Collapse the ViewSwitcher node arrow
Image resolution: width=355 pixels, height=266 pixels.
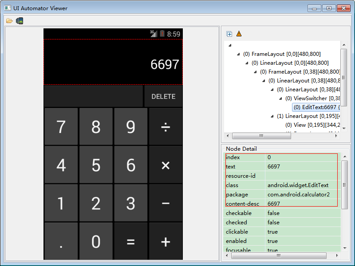pyautogui.click(x=280, y=98)
